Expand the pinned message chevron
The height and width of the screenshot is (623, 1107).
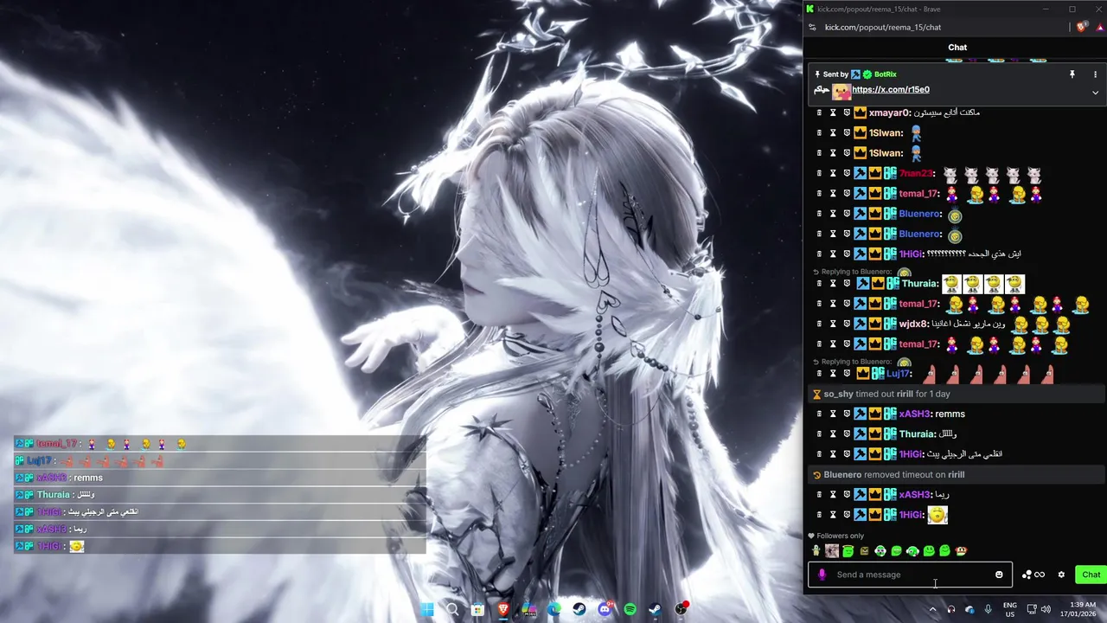(1095, 93)
